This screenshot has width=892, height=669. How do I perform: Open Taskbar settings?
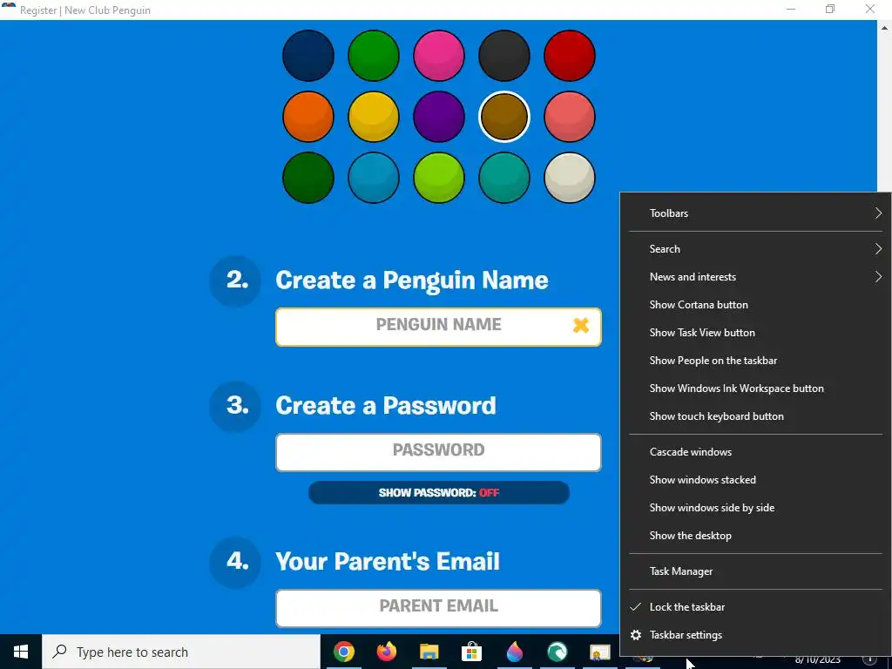coord(755,635)
